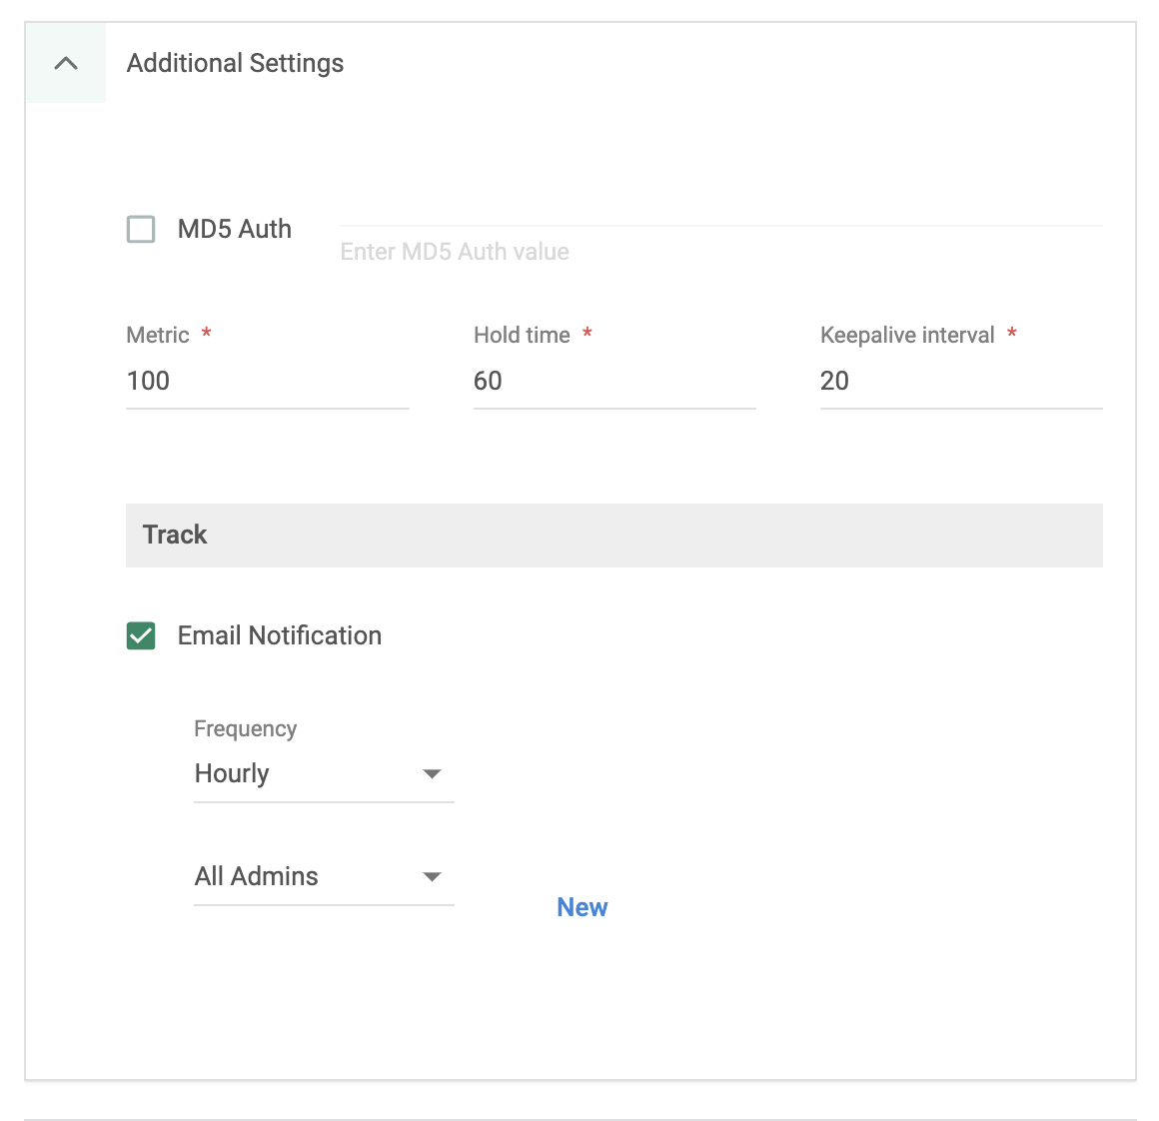Image resolution: width=1159 pixels, height=1121 pixels.
Task: Select the Track section header
Action: (175, 535)
